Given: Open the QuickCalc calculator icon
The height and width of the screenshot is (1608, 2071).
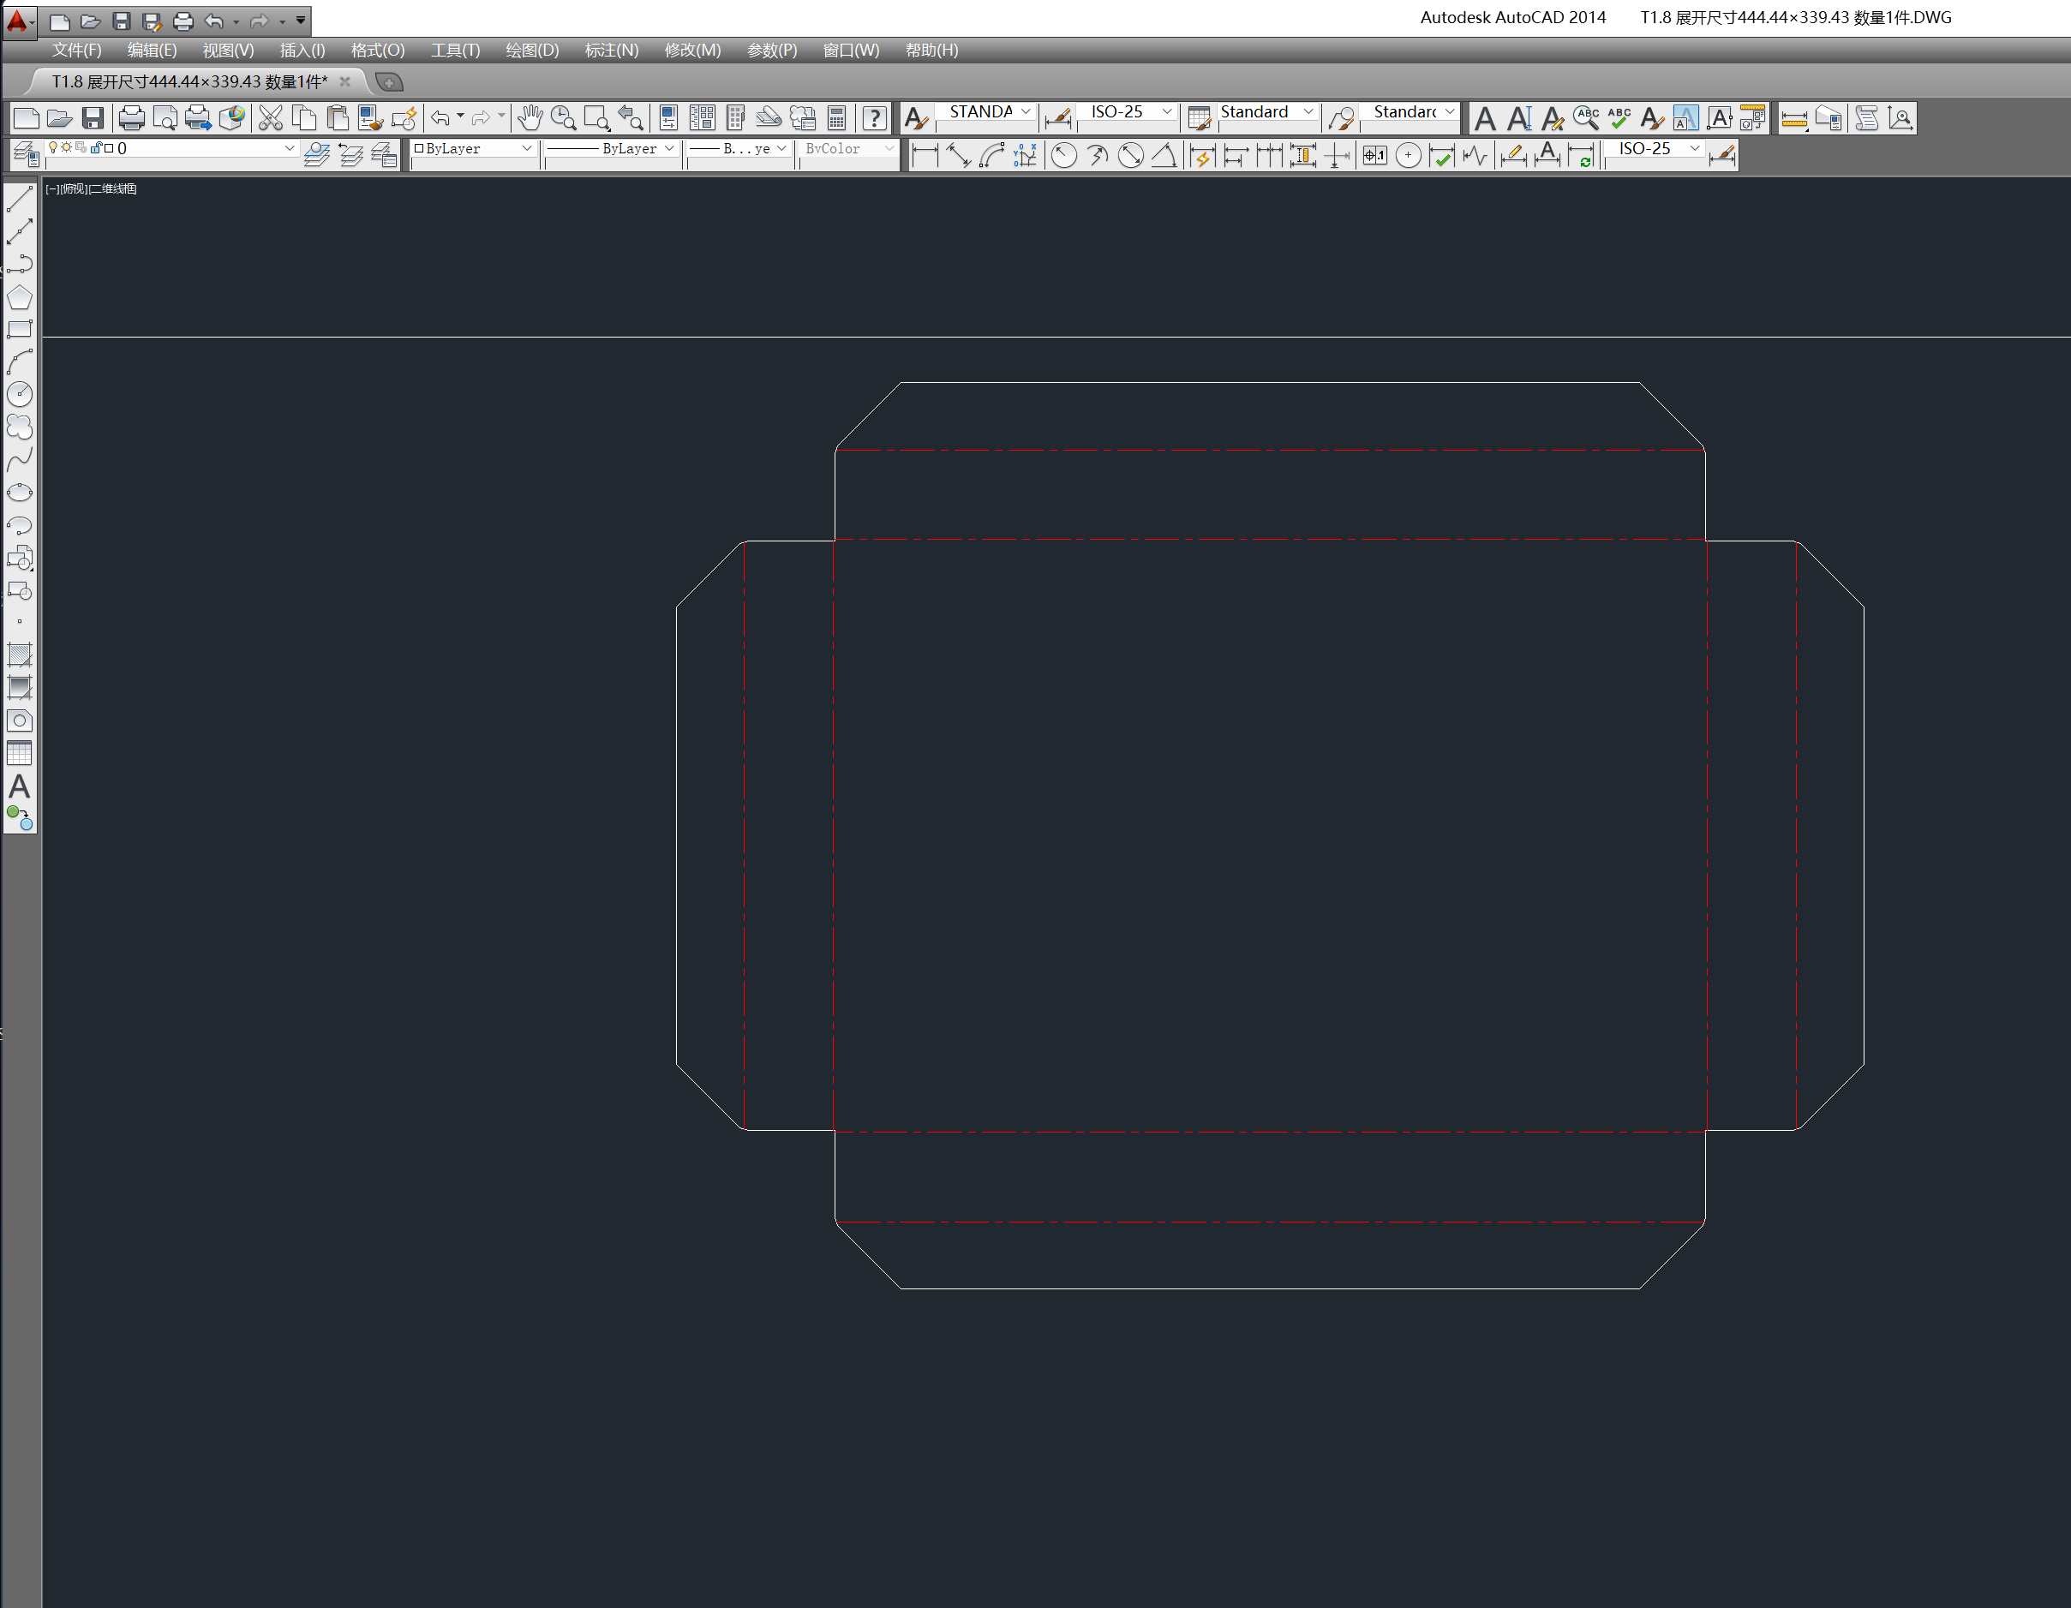Looking at the screenshot, I should click(836, 117).
